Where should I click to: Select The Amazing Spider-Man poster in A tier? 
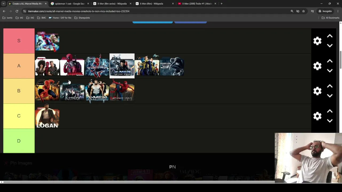point(97,66)
